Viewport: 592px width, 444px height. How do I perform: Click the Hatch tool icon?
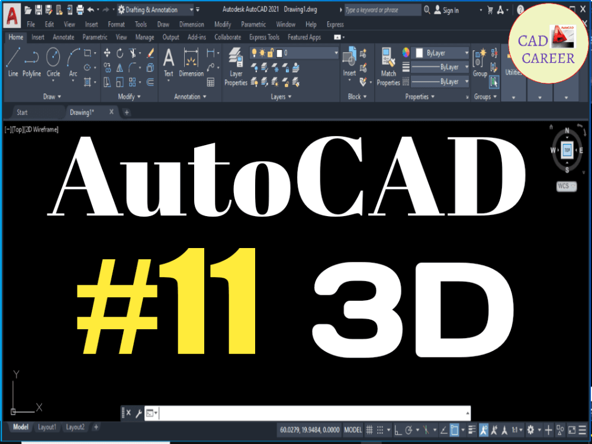88,82
